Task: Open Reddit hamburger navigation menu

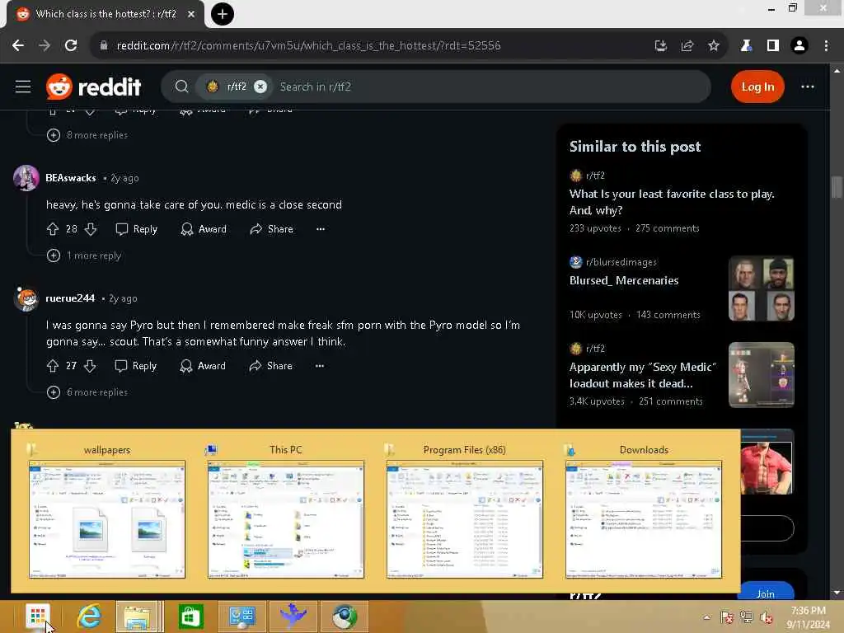Action: tap(22, 87)
